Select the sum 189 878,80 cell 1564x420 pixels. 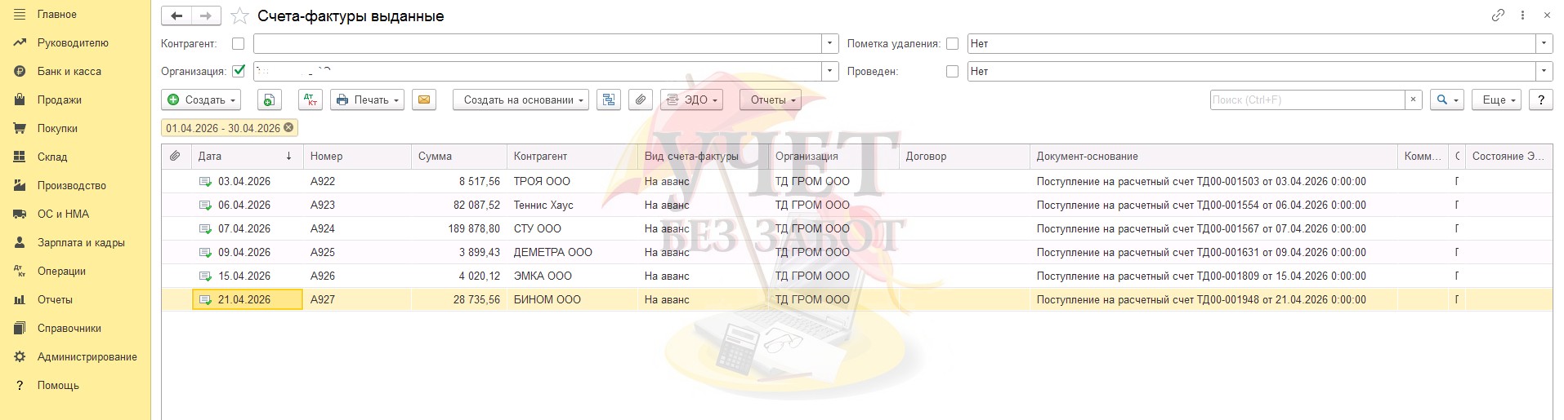point(459,229)
